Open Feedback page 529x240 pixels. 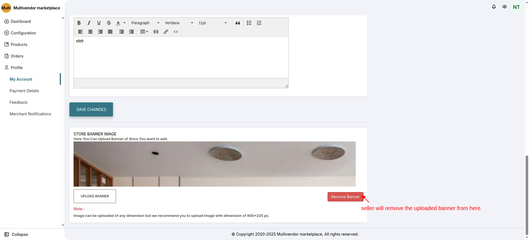tap(18, 102)
